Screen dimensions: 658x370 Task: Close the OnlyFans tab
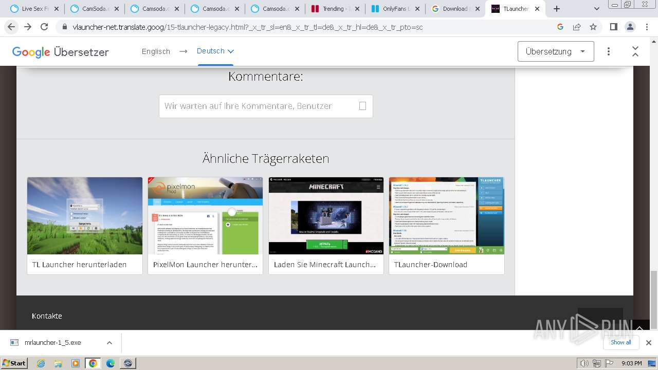click(417, 9)
